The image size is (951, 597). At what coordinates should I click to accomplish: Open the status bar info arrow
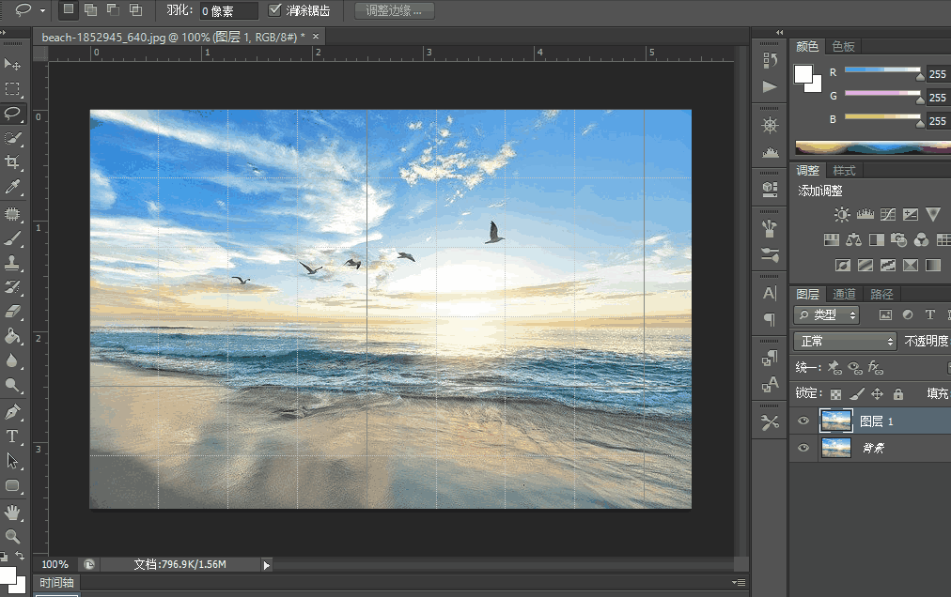[x=266, y=565]
